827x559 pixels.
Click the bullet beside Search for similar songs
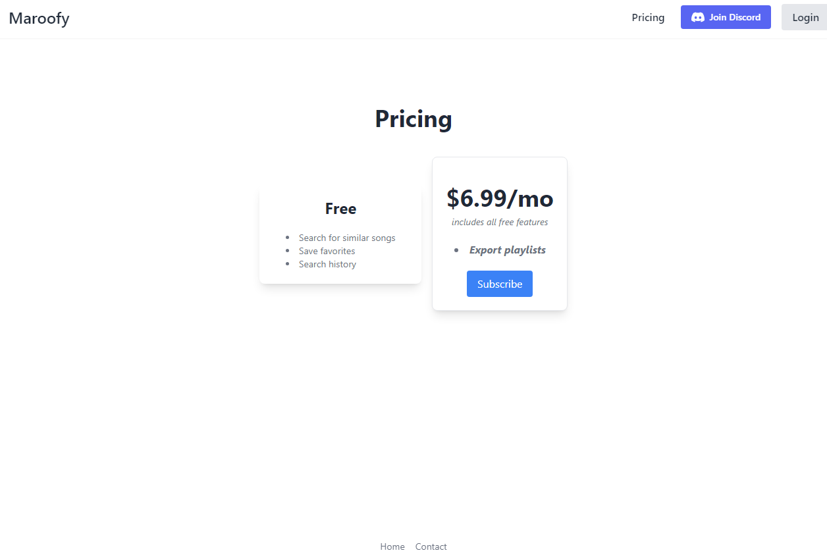287,238
